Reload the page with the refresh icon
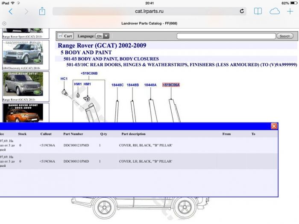299x224 pixels. (242, 11)
